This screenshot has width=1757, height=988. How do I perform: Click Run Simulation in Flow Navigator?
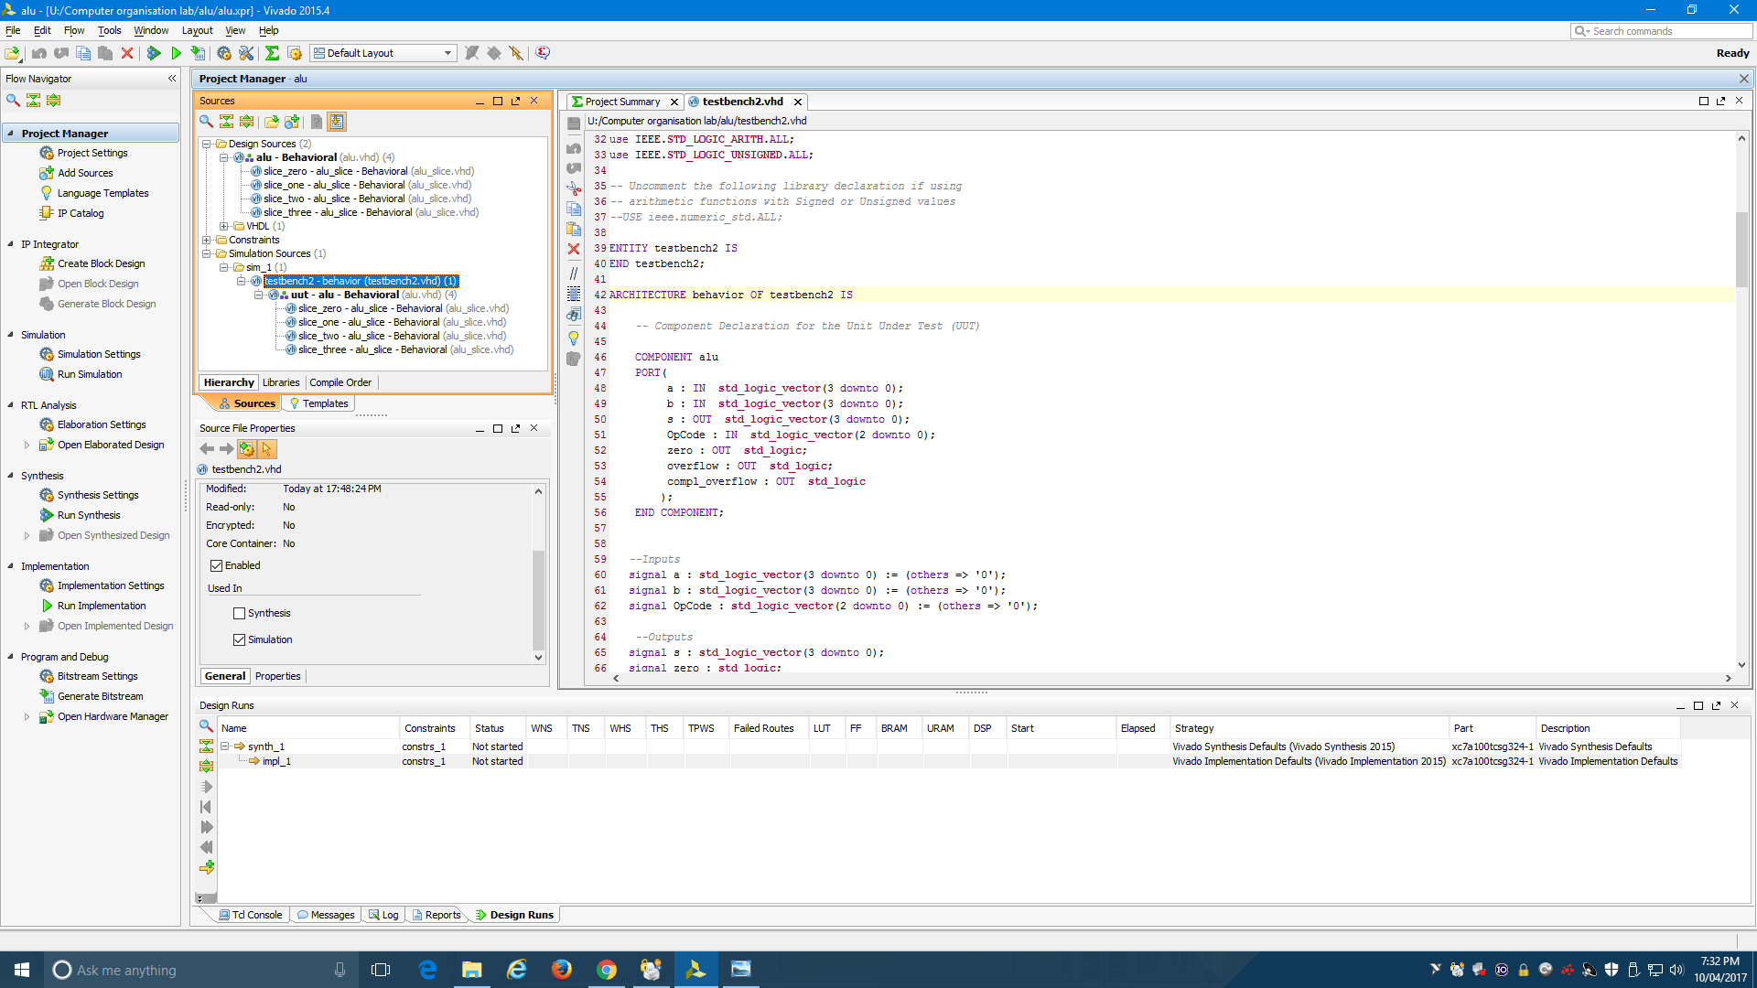click(x=90, y=374)
